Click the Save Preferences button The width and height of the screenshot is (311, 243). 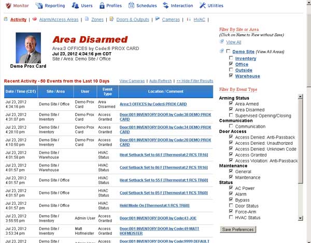(238, 230)
